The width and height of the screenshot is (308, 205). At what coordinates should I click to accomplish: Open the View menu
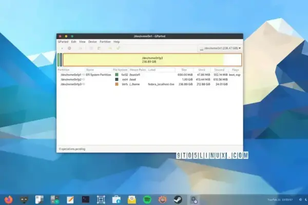pos(82,42)
